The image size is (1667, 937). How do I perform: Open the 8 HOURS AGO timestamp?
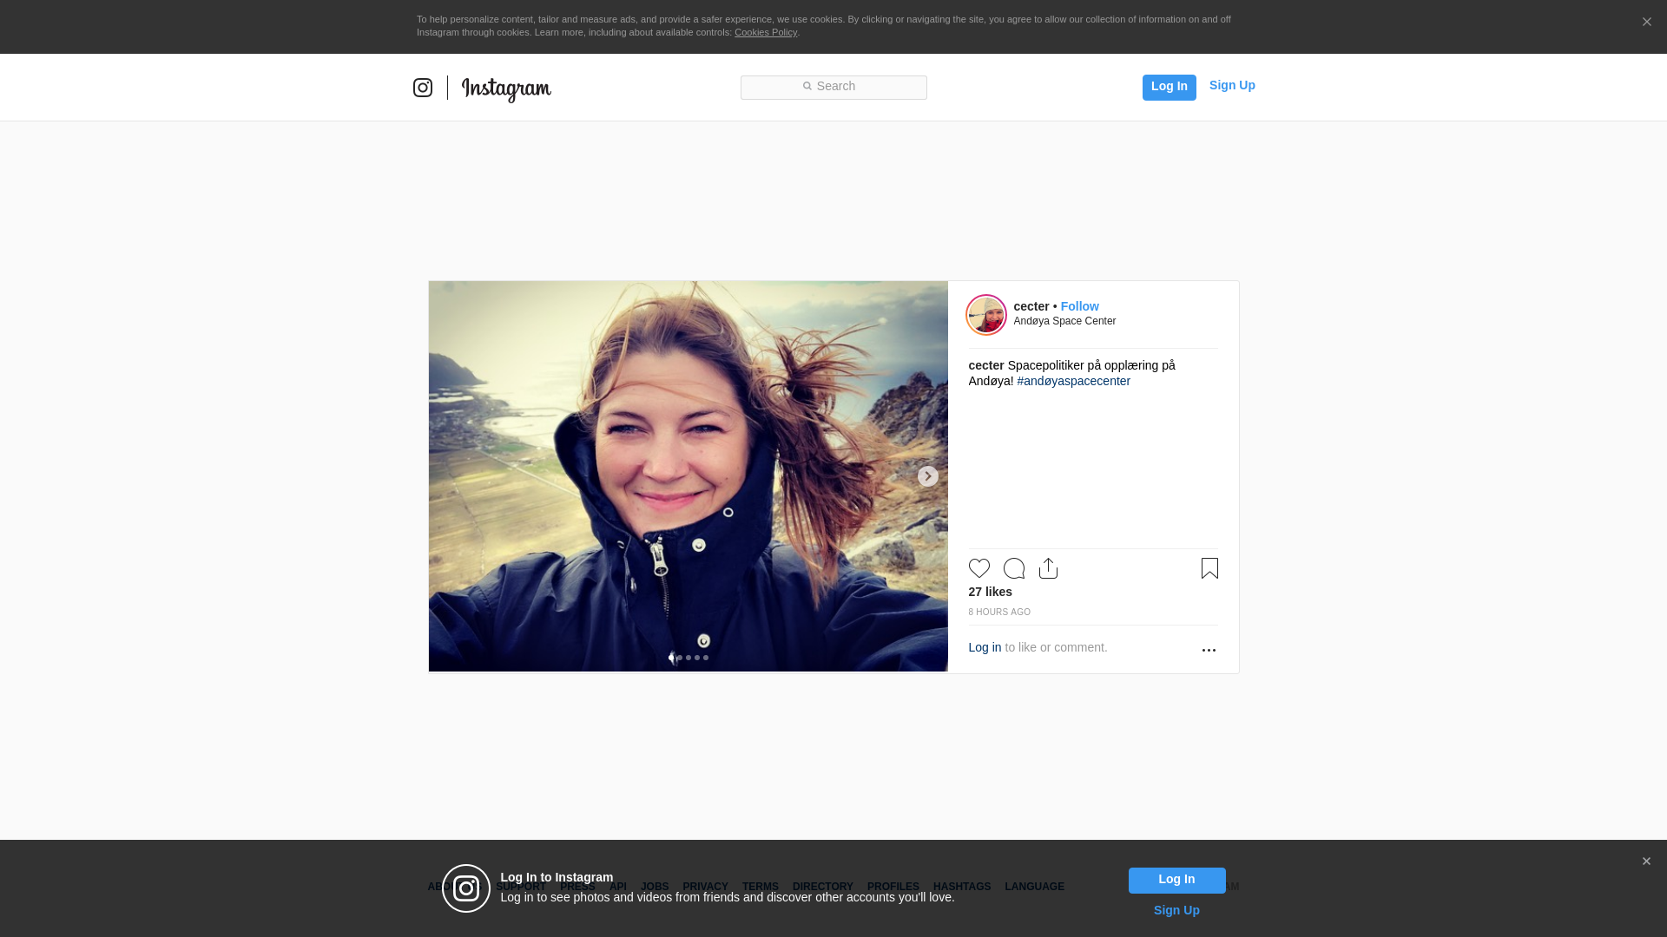pyautogui.click(x=999, y=613)
